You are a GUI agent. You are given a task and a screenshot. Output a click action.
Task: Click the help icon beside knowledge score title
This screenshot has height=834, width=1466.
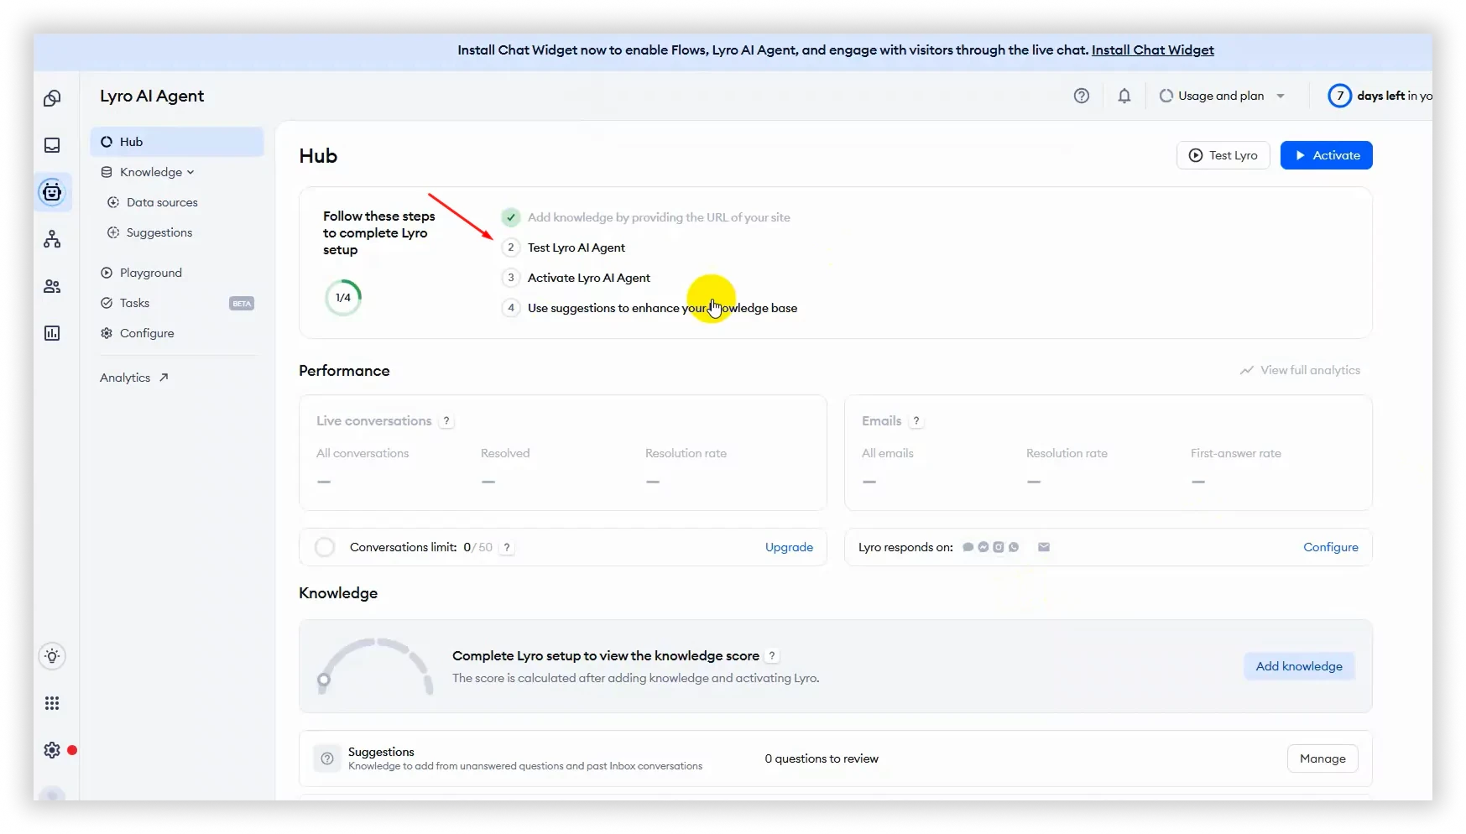pos(772,656)
